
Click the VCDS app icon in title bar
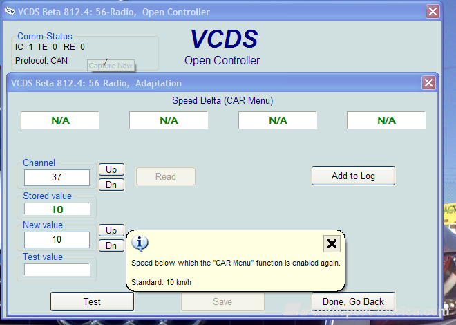click(10, 12)
